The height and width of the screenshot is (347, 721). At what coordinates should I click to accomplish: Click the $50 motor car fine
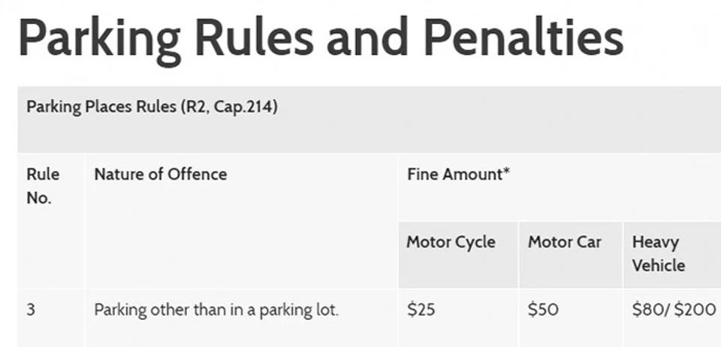point(543,309)
